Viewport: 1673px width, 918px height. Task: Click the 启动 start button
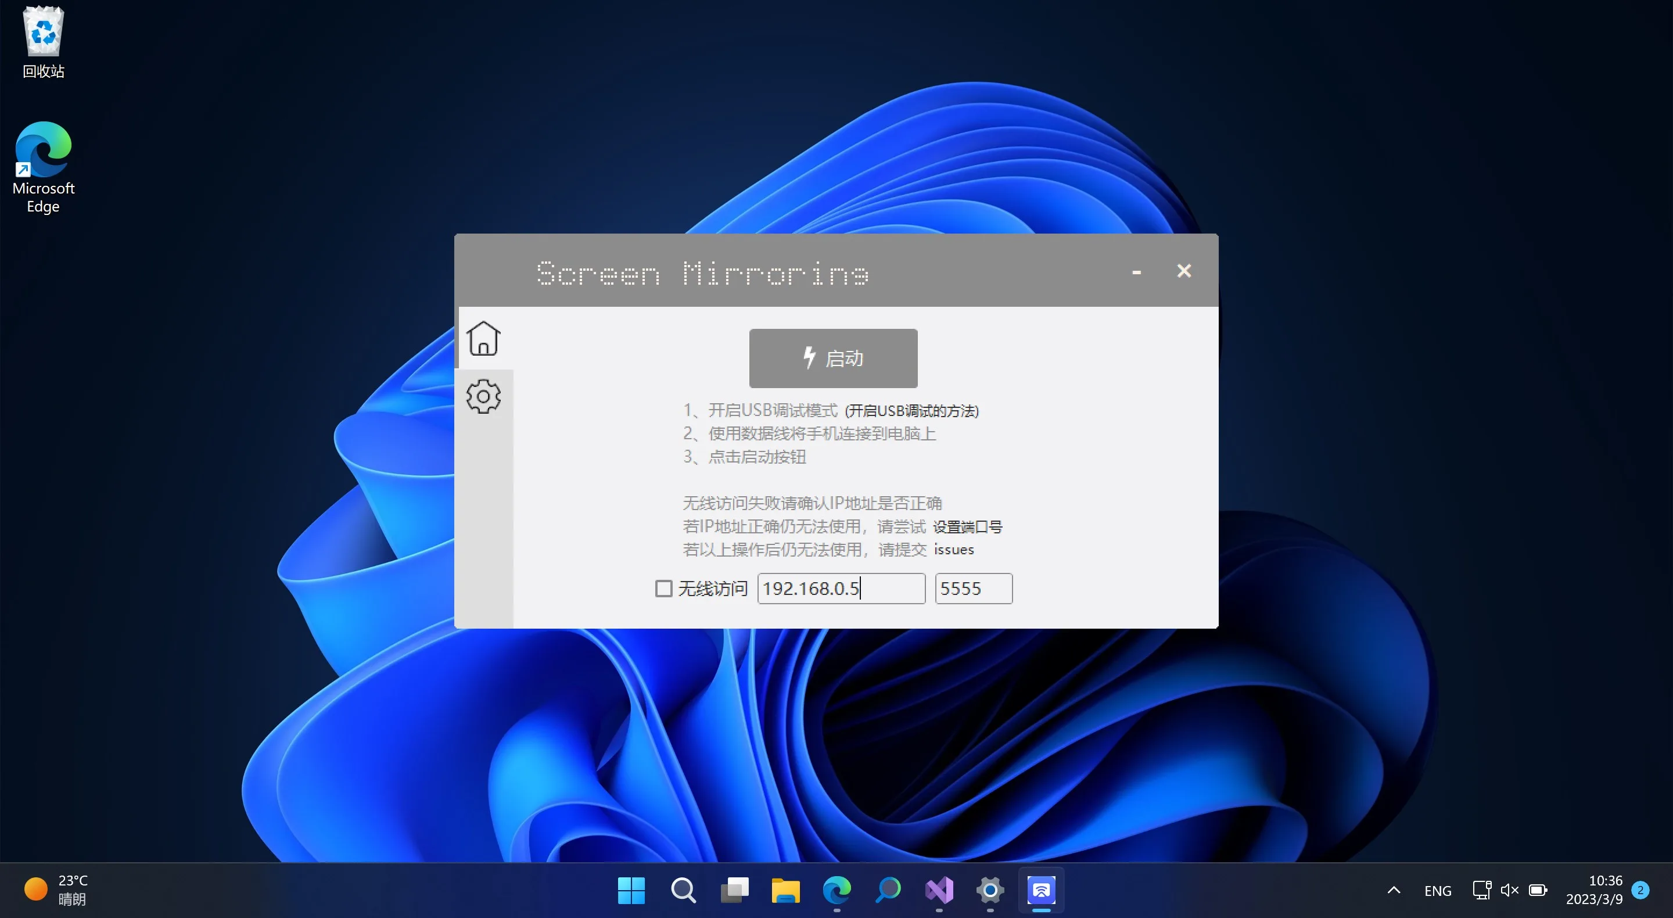point(833,358)
